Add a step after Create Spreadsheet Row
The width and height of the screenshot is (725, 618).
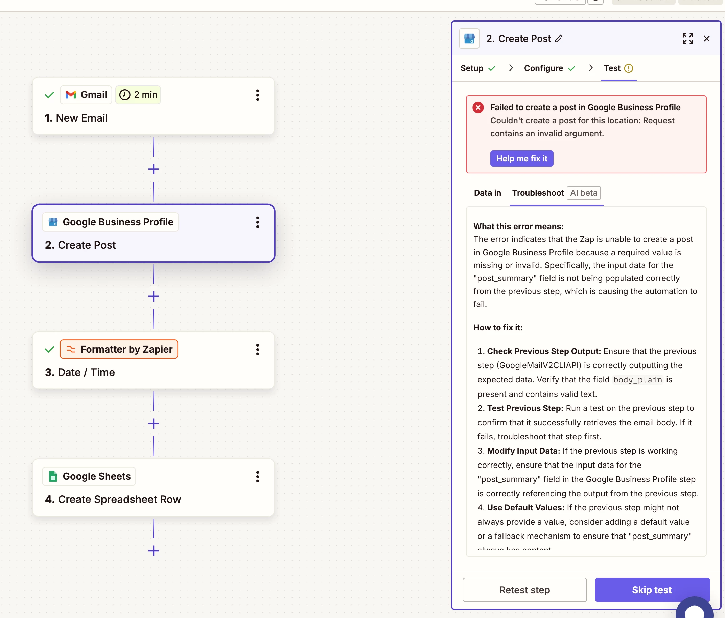coord(153,551)
